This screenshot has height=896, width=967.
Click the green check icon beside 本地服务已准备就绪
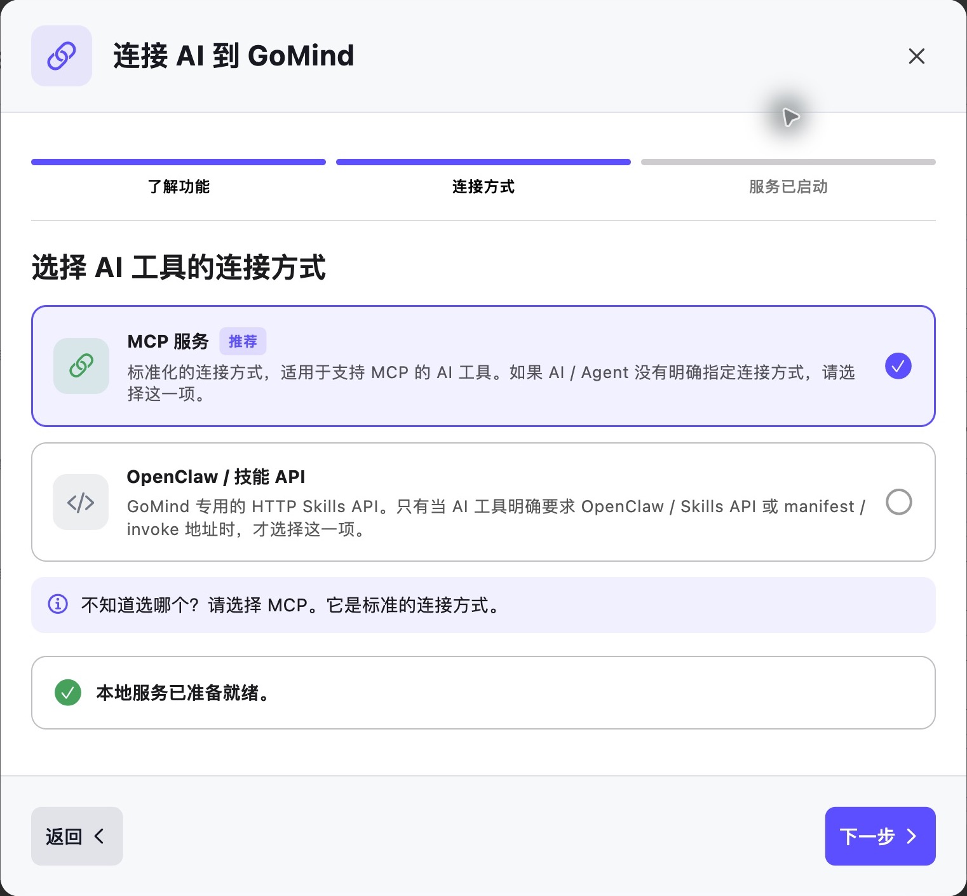[x=68, y=693]
